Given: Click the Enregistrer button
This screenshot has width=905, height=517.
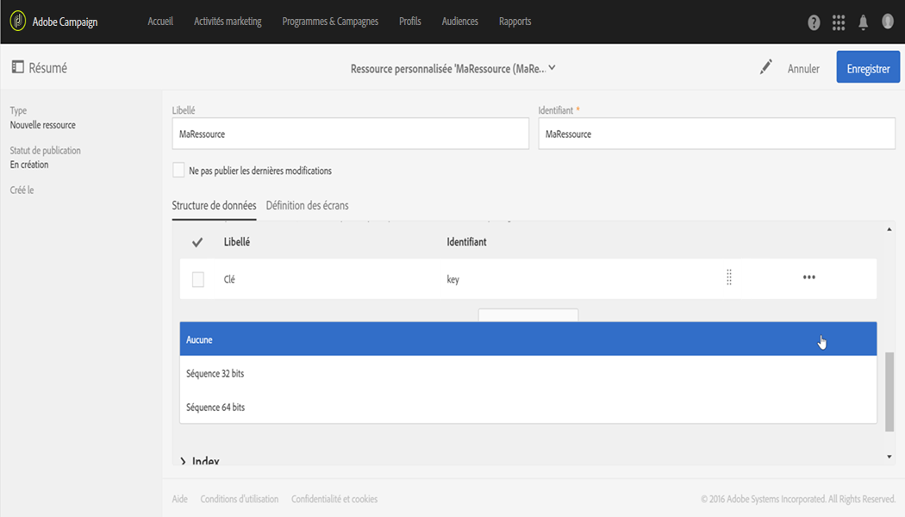Looking at the screenshot, I should 868,68.
